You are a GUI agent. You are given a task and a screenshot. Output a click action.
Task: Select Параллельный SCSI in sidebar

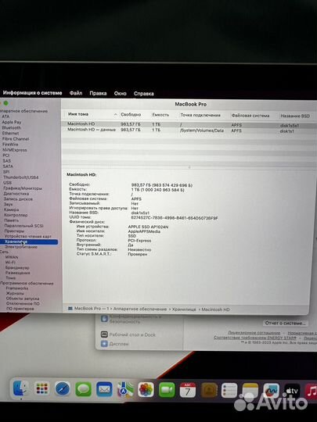[x=24, y=226]
